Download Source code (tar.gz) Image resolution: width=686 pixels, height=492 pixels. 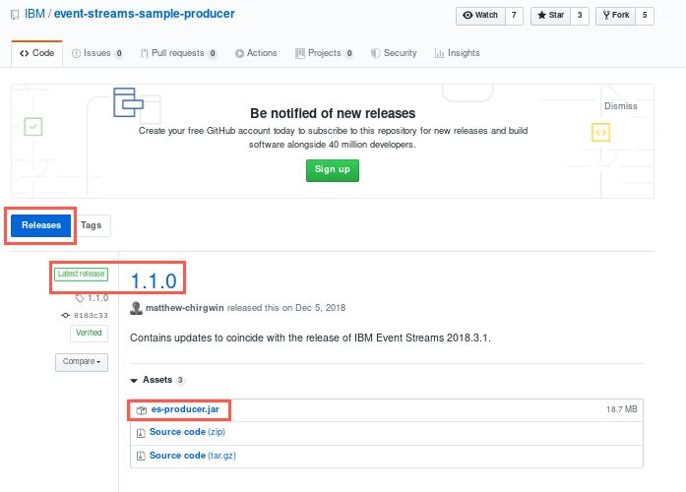[193, 456]
